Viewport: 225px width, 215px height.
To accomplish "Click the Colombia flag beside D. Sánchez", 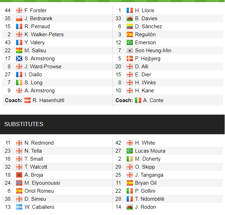I will (x=130, y=26).
